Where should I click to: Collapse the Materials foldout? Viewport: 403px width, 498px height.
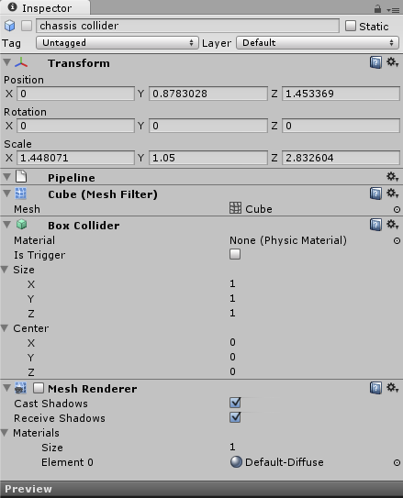[5, 433]
